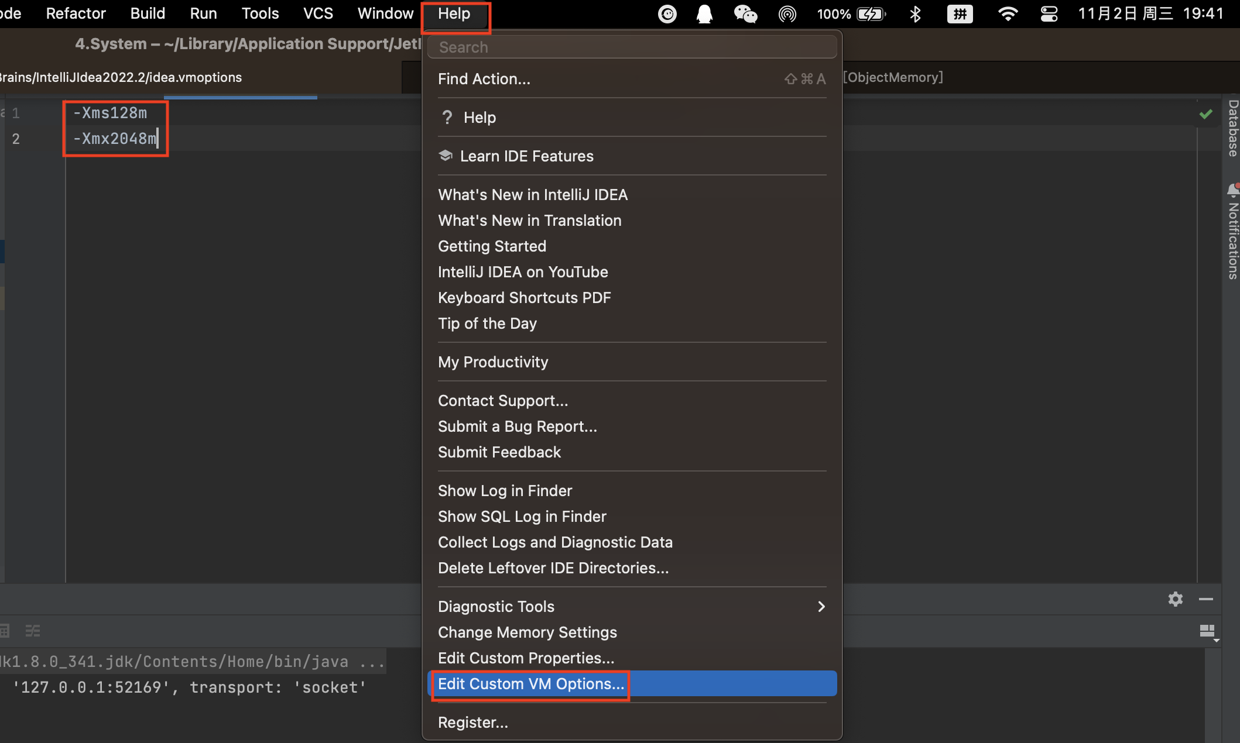Click the AirDrop-style broadcast icon in menu bar

point(787,13)
